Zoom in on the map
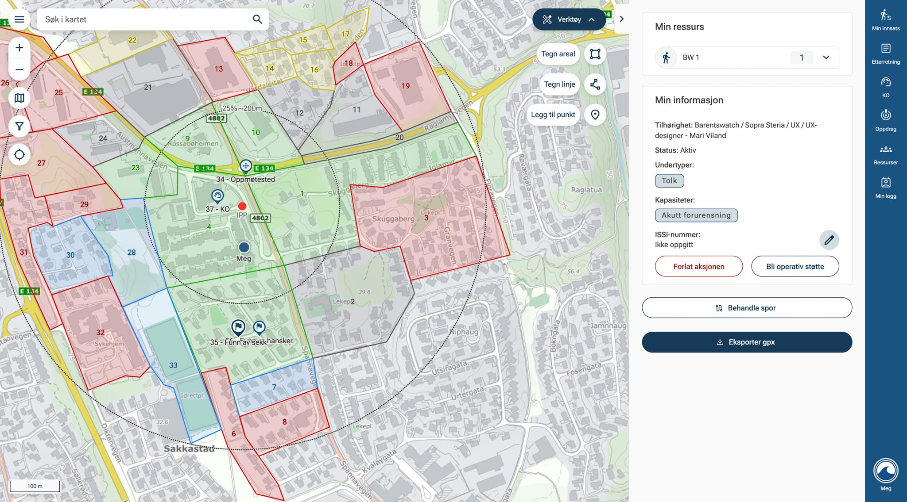The height and width of the screenshot is (502, 907). click(19, 48)
